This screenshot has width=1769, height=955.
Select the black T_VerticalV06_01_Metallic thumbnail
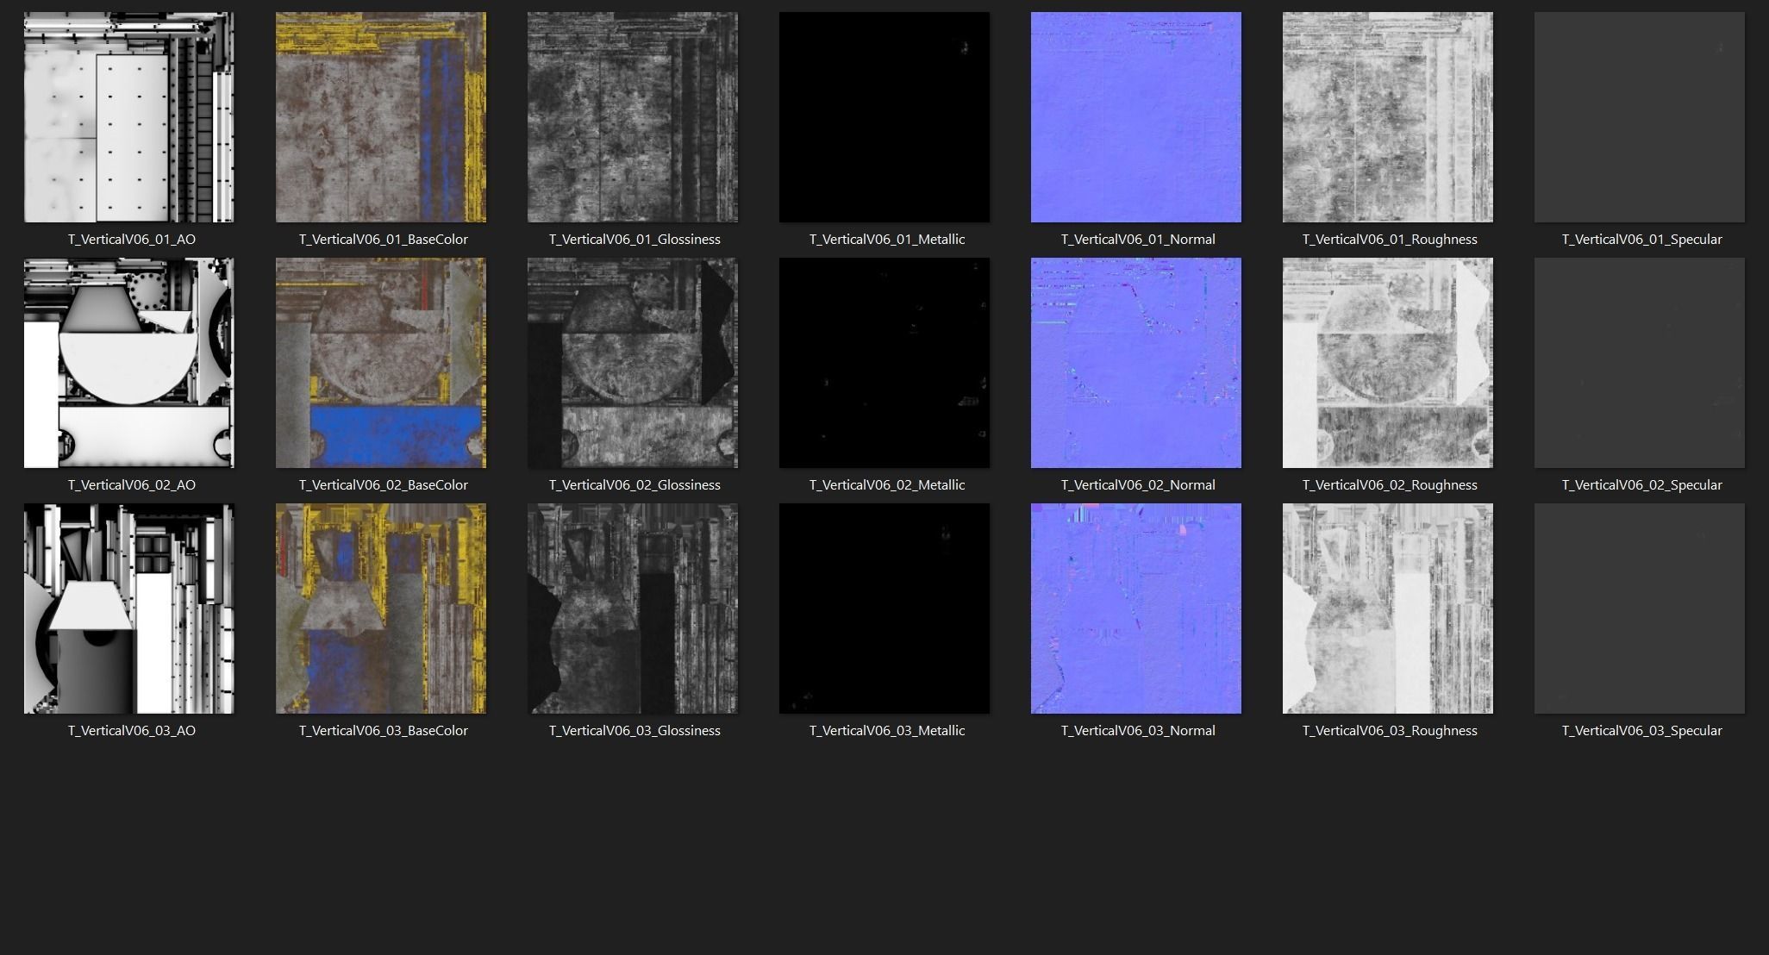(x=884, y=117)
